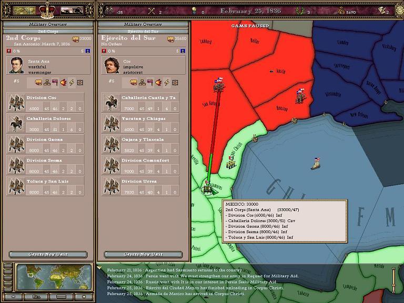
Task: Click the Mexican army unit at Matamoros
Action: 207,189
